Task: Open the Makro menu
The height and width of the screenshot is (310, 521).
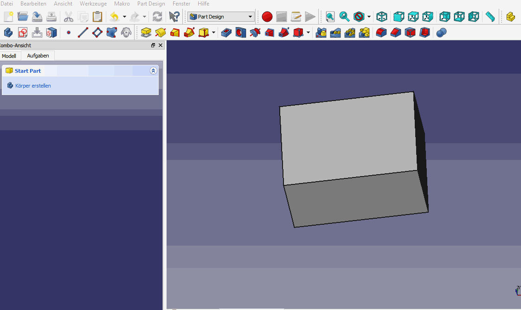Action: pyautogui.click(x=122, y=4)
